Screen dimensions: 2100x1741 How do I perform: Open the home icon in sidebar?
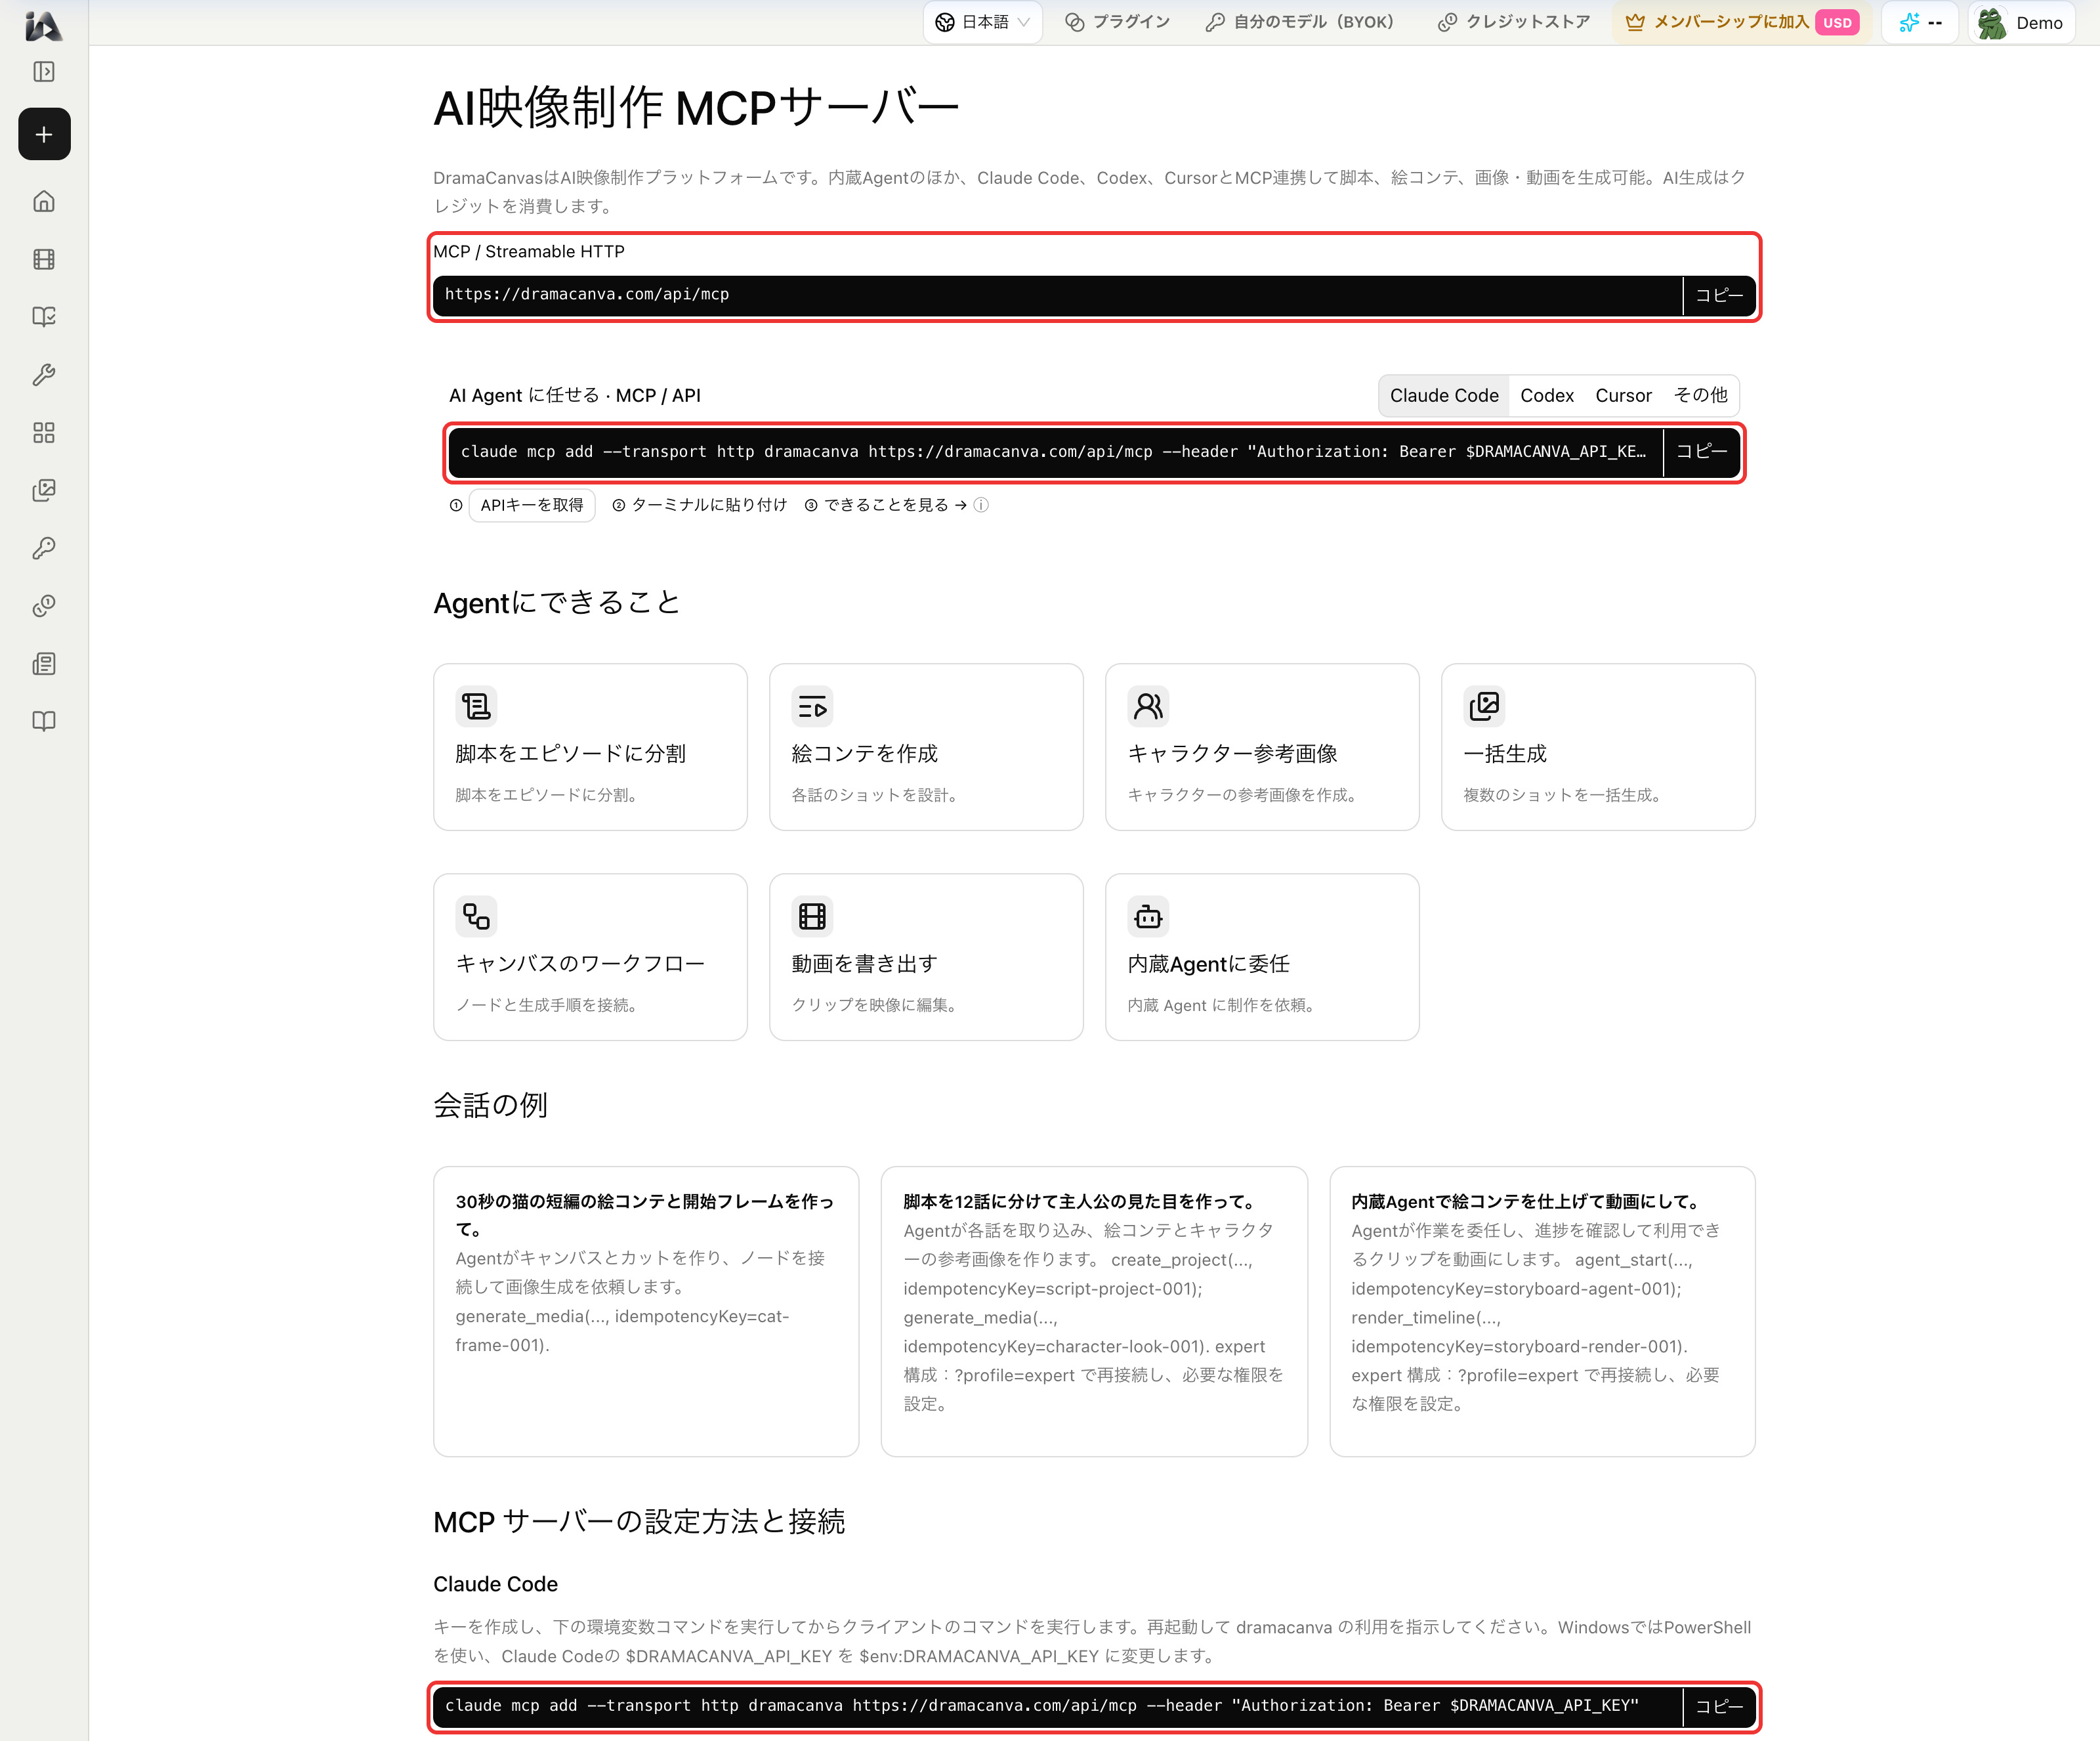(x=44, y=201)
